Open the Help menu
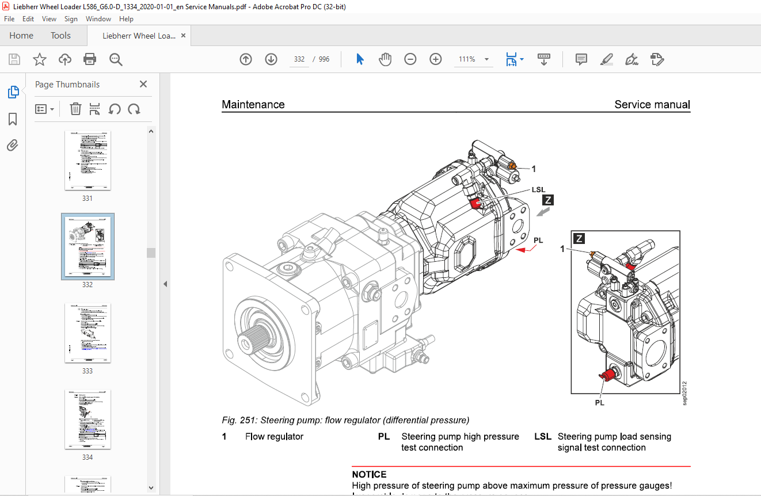Image resolution: width=761 pixels, height=496 pixels. [126, 19]
